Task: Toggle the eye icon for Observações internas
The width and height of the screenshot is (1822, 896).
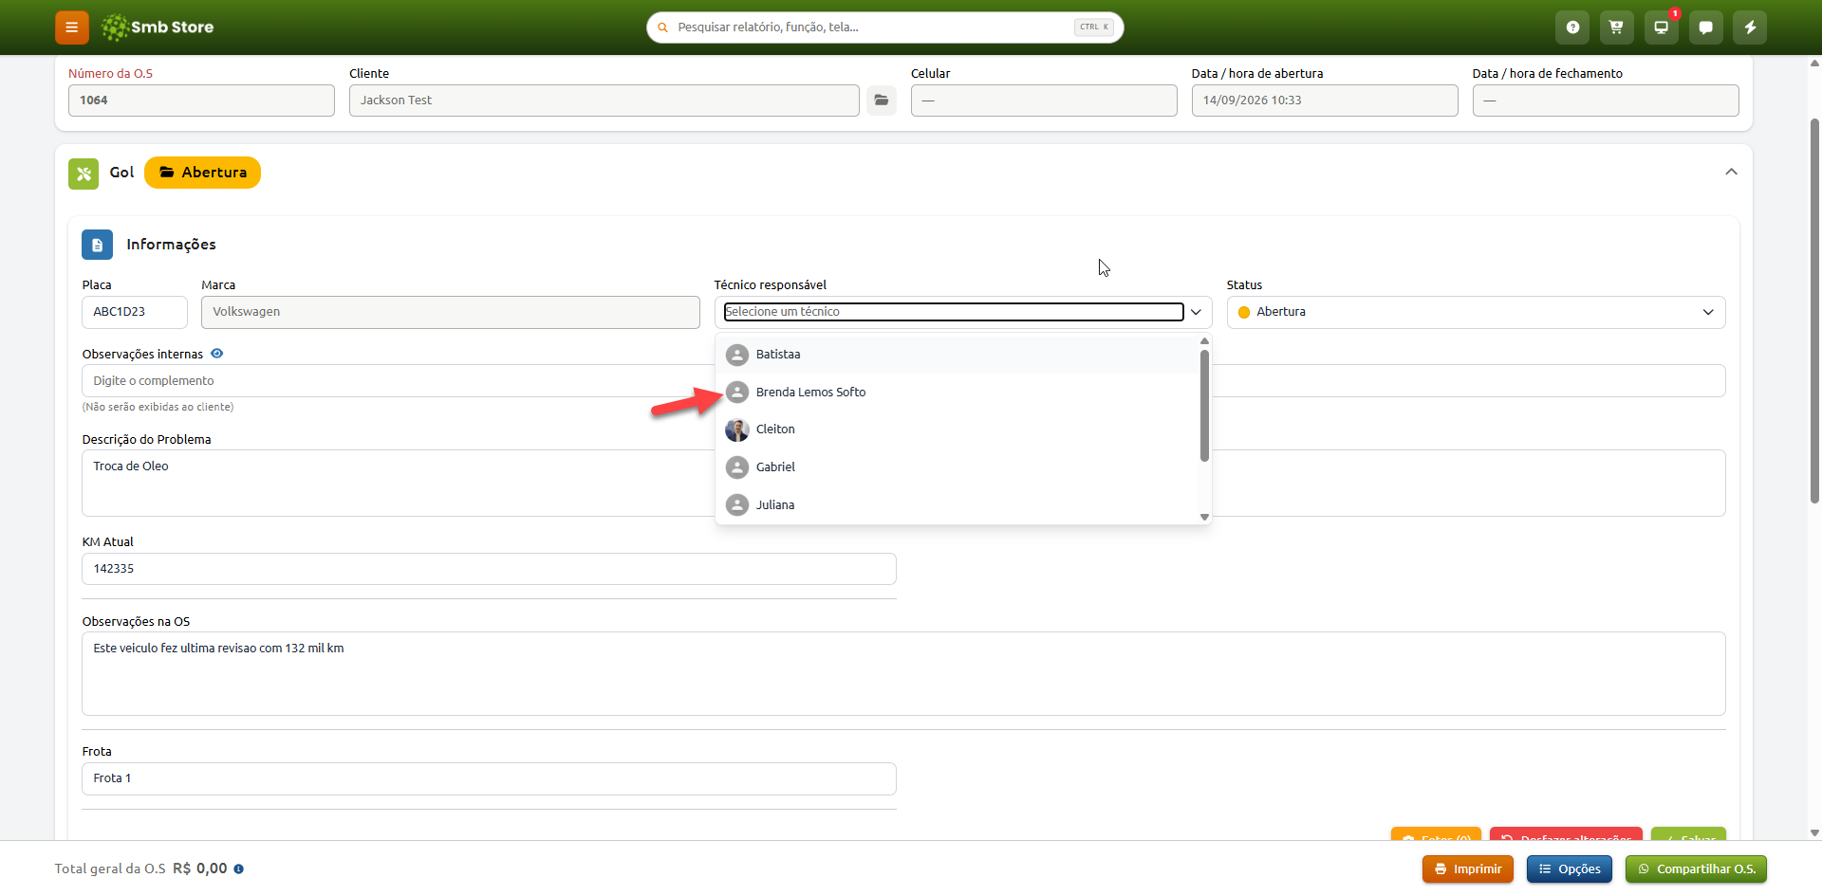Action: click(x=216, y=354)
